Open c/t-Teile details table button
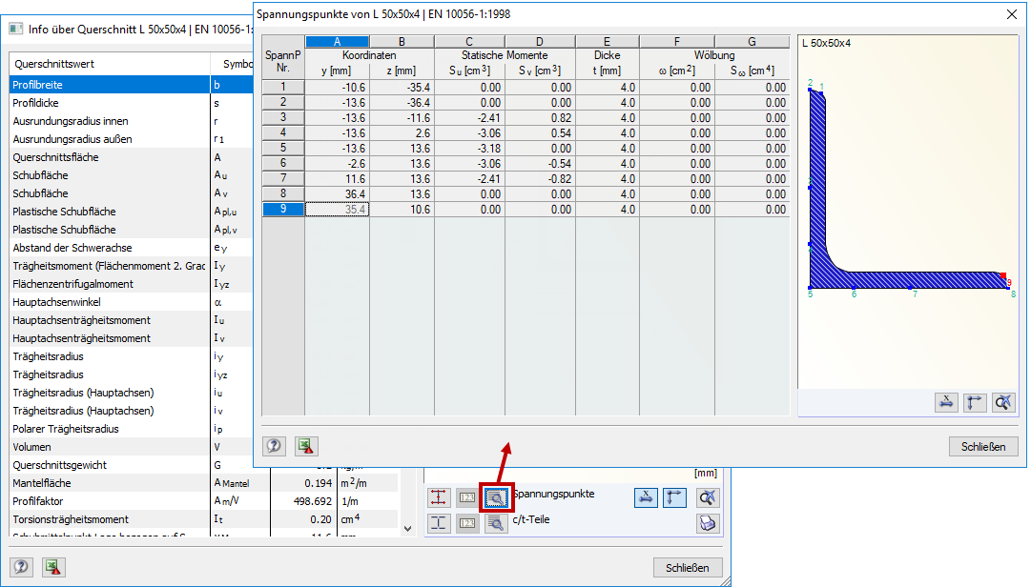The image size is (1031, 587). pyautogui.click(x=496, y=523)
